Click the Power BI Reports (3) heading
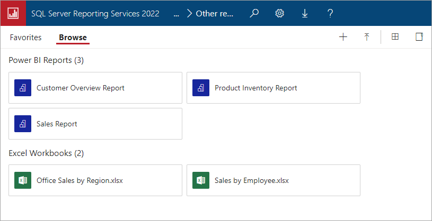The width and height of the screenshot is (432, 221). pyautogui.click(x=46, y=60)
